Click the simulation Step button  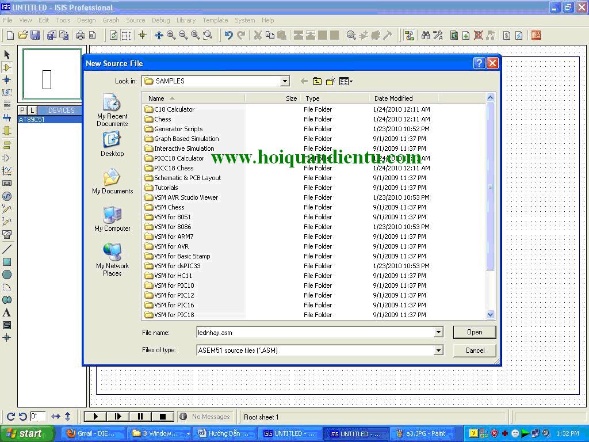117,417
